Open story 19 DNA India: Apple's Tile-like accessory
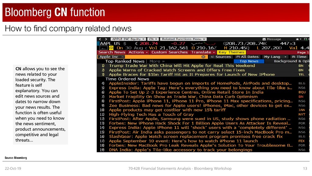Screen dimensions: 312x176 pyautogui.click(x=181, y=150)
